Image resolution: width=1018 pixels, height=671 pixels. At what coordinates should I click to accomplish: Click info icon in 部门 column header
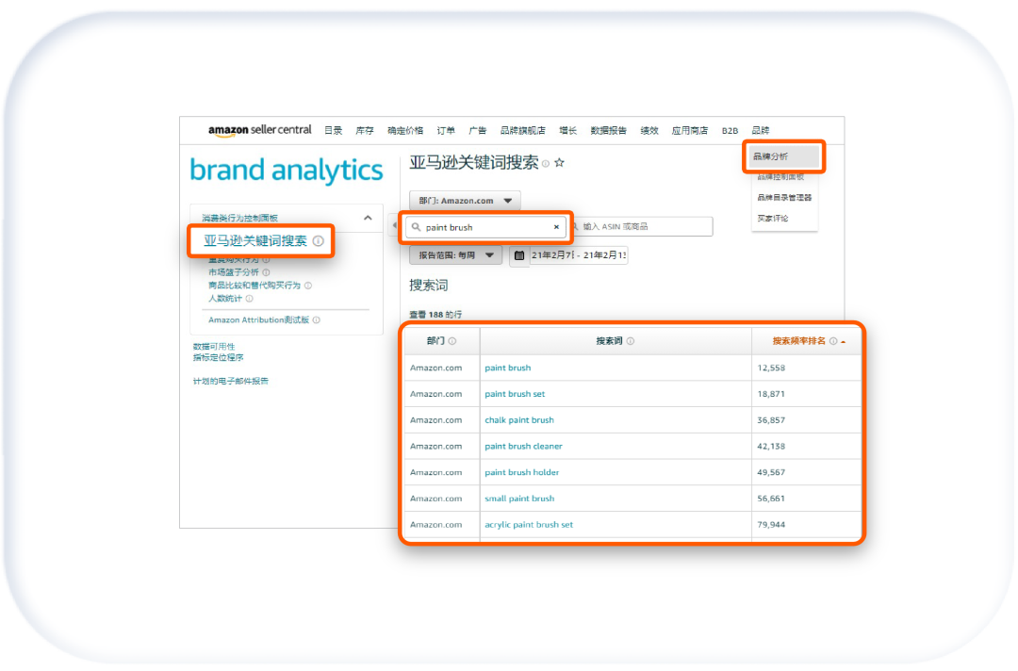coord(452,341)
